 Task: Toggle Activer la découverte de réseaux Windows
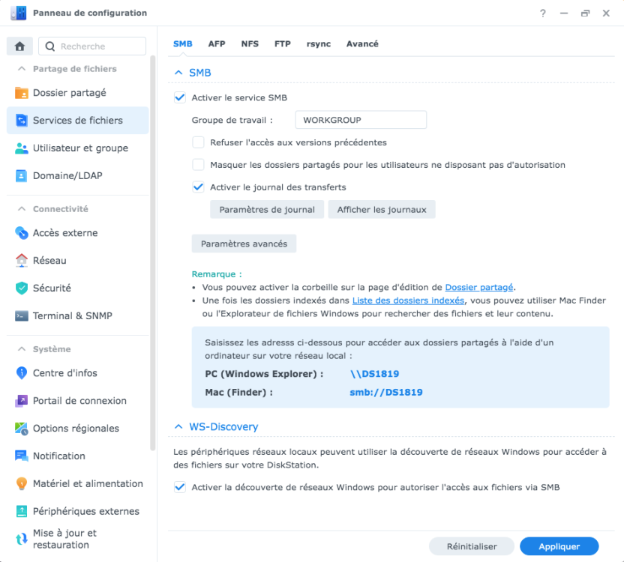coord(180,487)
